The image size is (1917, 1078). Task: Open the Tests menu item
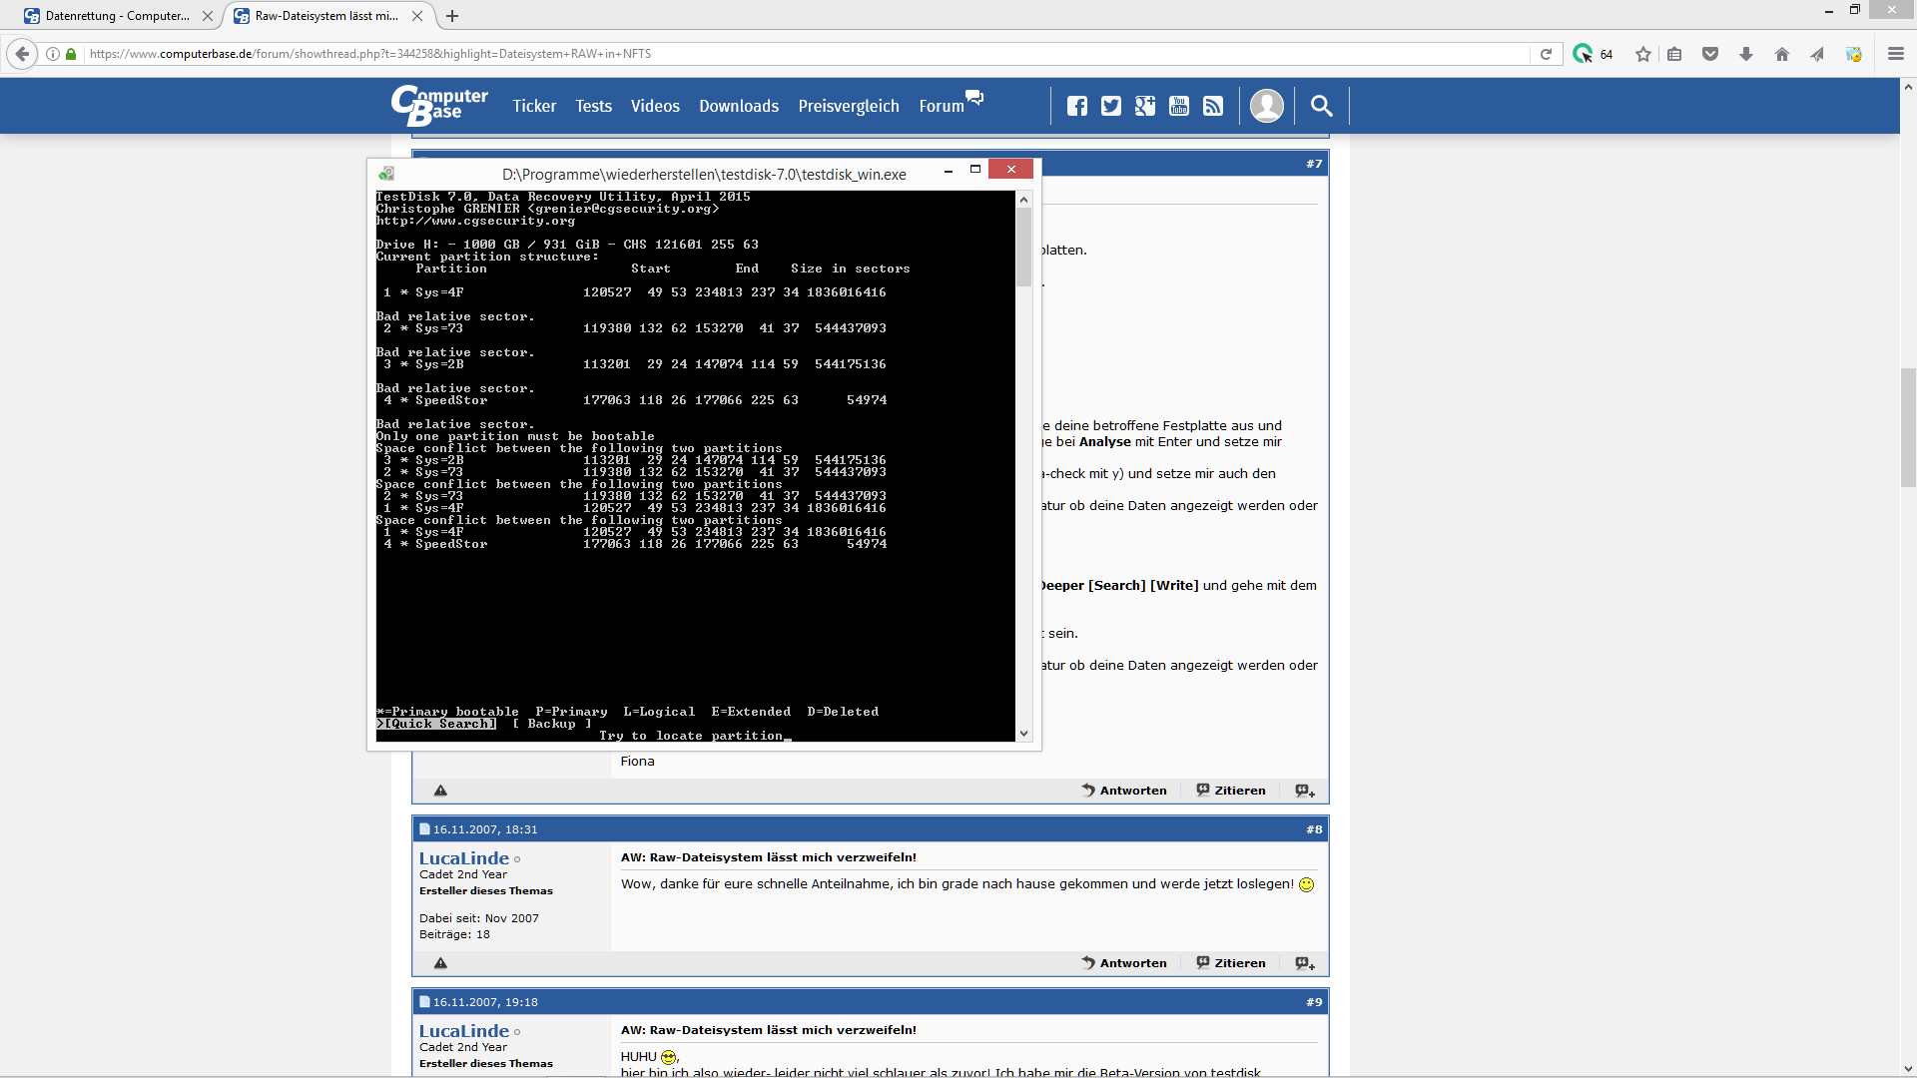coord(593,106)
